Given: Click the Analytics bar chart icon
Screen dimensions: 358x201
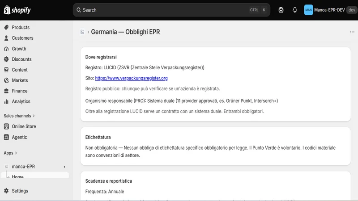Looking at the screenshot, I should [6, 101].
